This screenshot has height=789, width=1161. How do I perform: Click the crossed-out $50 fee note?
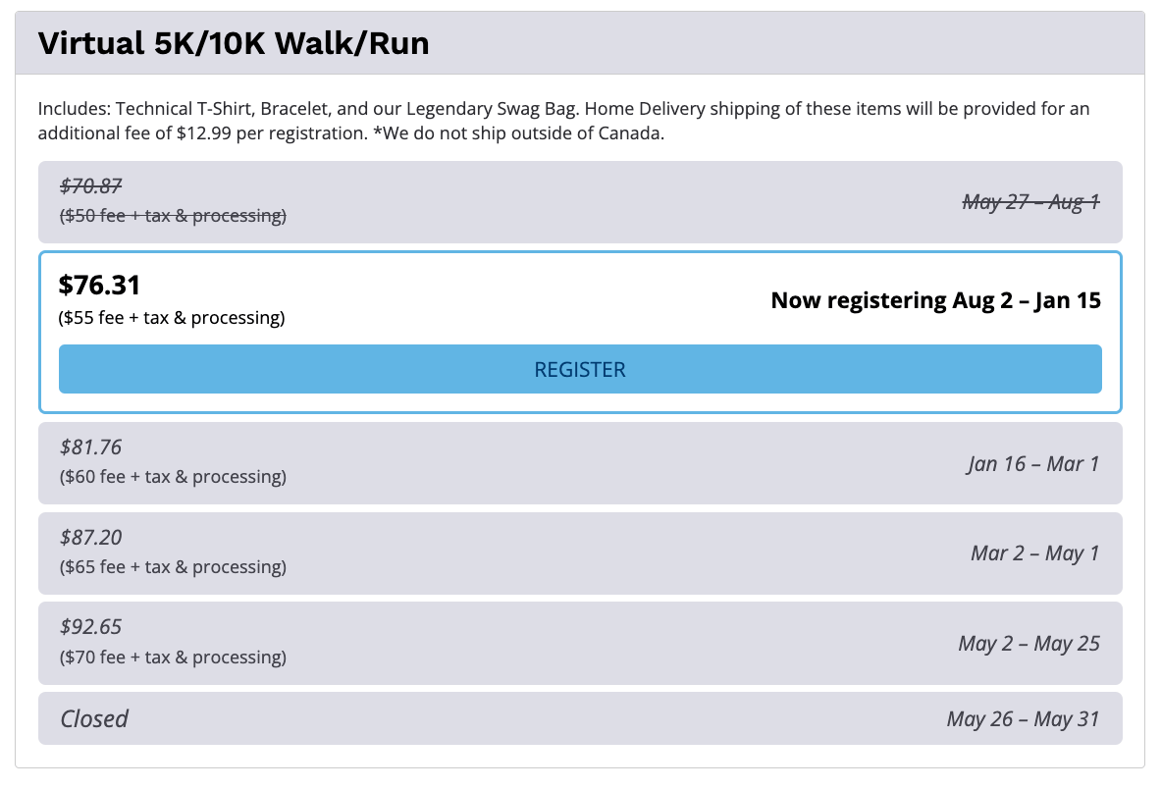pos(173,215)
